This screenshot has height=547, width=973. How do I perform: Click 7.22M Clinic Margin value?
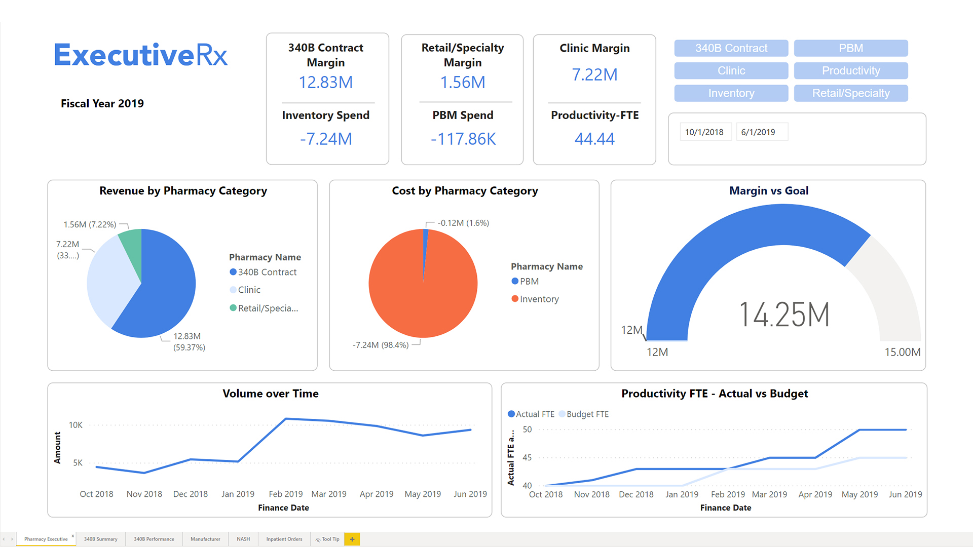pos(594,74)
